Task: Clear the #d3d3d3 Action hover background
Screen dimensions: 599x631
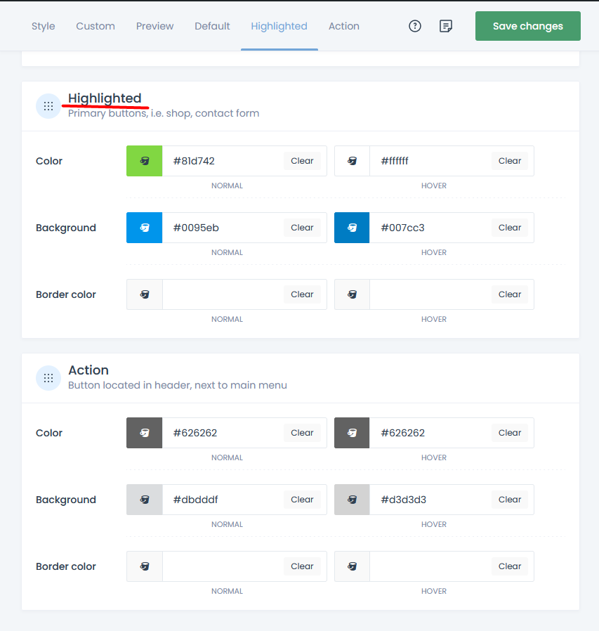Action: [x=509, y=499]
